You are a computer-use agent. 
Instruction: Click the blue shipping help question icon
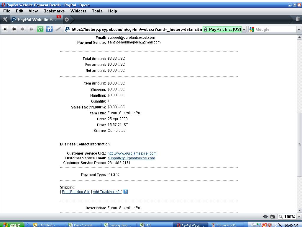126,192
